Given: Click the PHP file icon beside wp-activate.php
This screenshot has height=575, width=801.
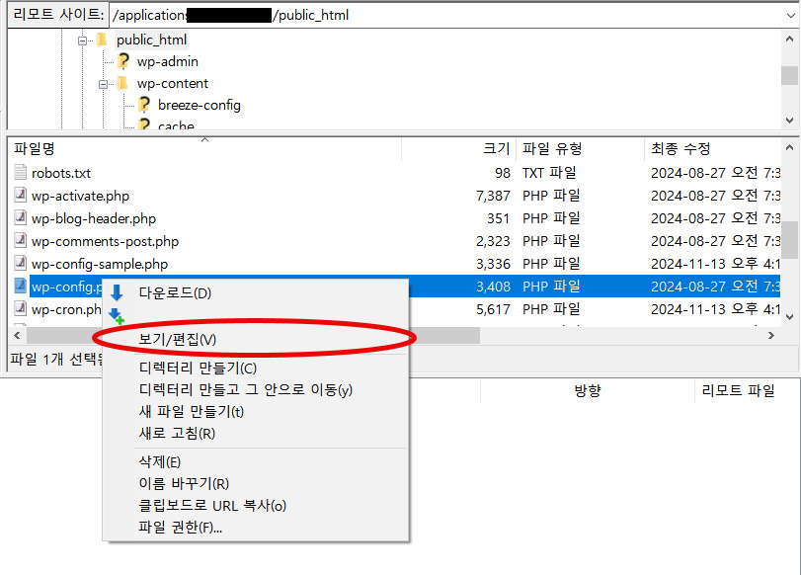Looking at the screenshot, I should coord(21,195).
